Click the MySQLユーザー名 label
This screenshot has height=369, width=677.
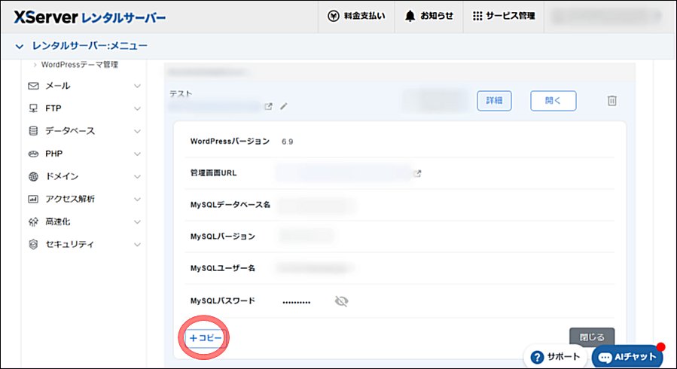(223, 268)
